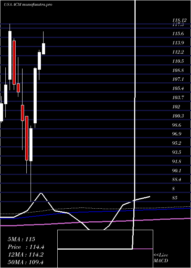The image size is (191, 268).
Task: Click the 102 price axis label
Action: coord(176,107)
